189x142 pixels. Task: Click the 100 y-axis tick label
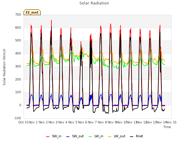(x=18, y=92)
